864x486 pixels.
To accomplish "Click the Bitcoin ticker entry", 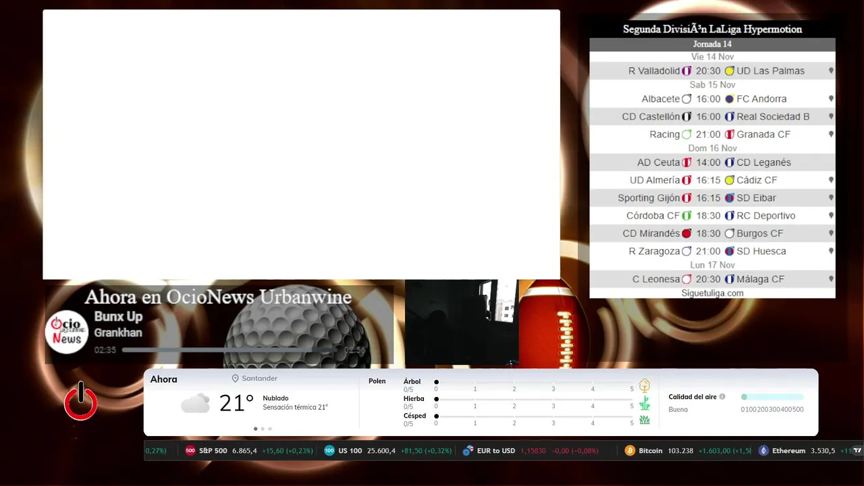I will (x=687, y=451).
